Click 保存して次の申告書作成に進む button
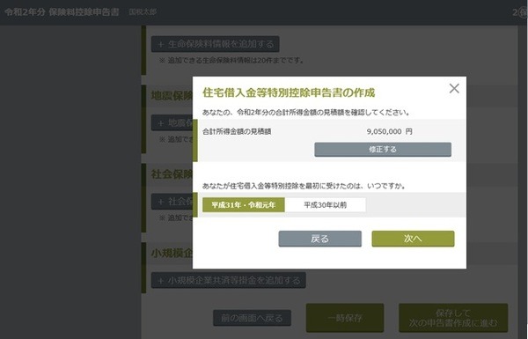Screen dimensions: 528x339 453,318
